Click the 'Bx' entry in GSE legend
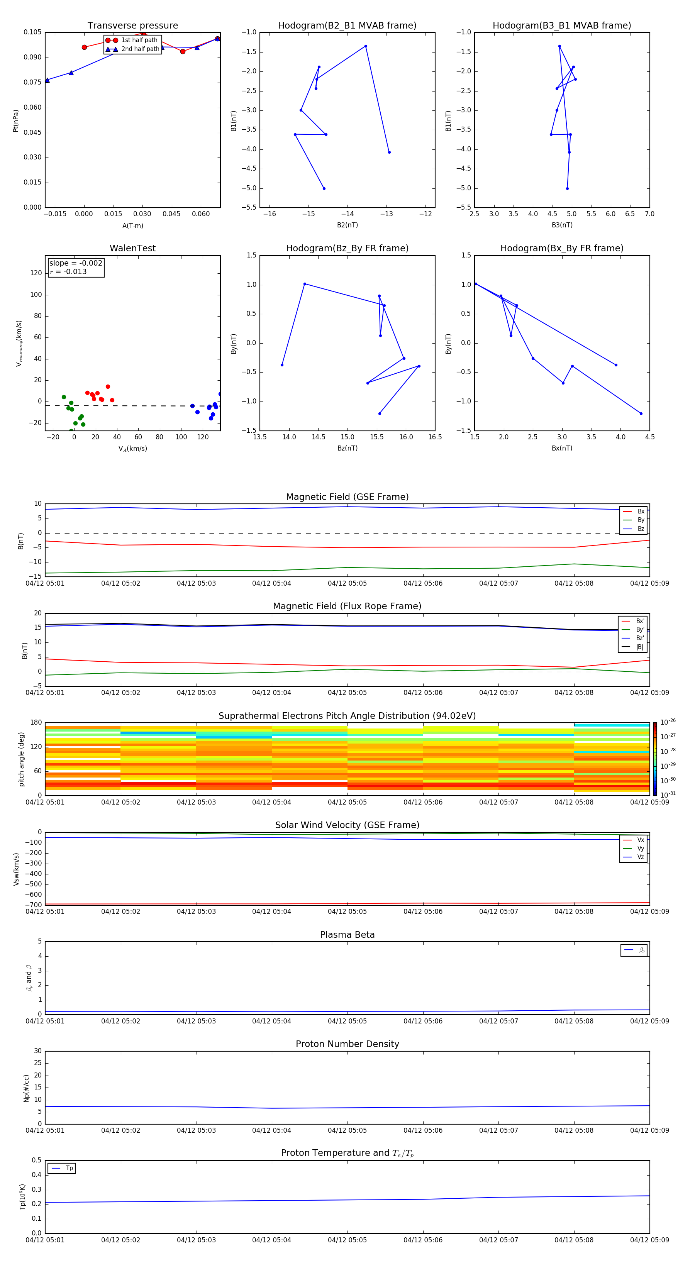The image size is (695, 1274). coord(634,512)
